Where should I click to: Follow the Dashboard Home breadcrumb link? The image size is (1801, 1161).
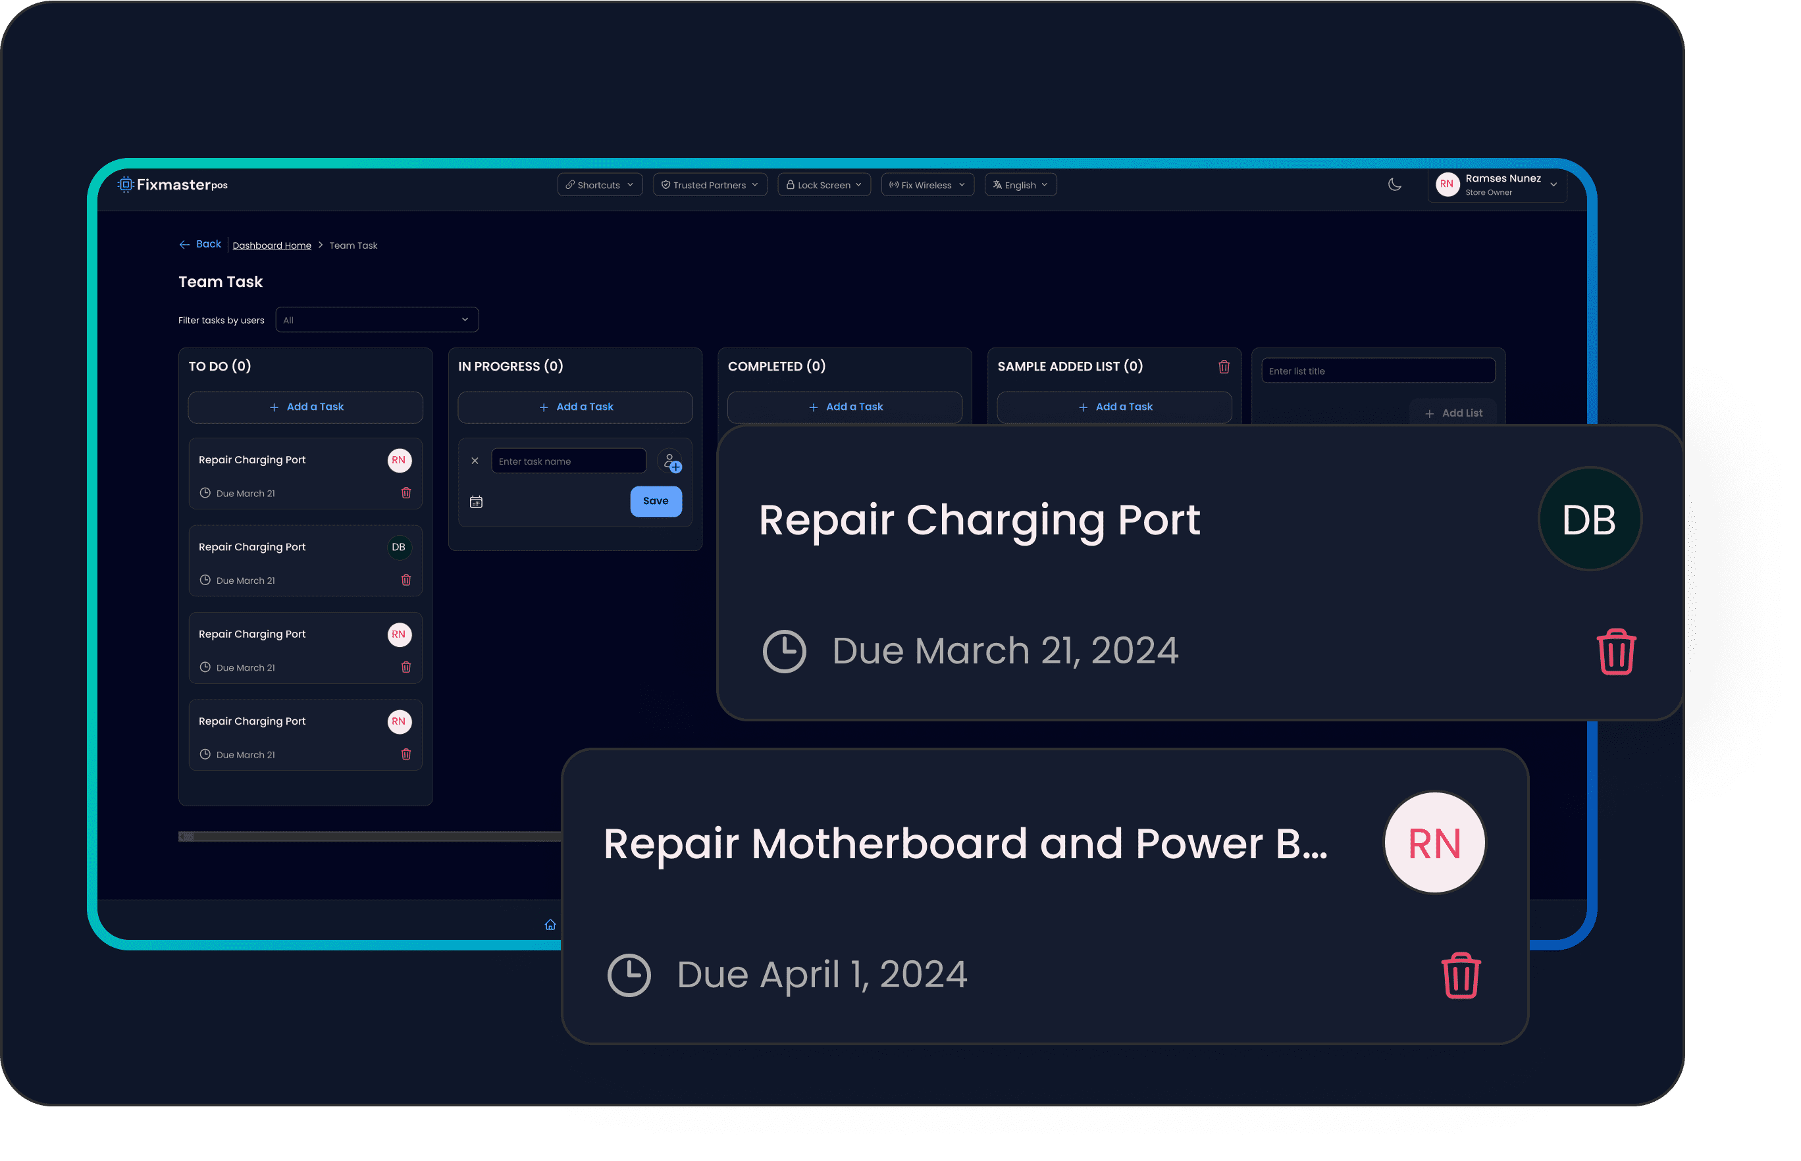click(271, 245)
